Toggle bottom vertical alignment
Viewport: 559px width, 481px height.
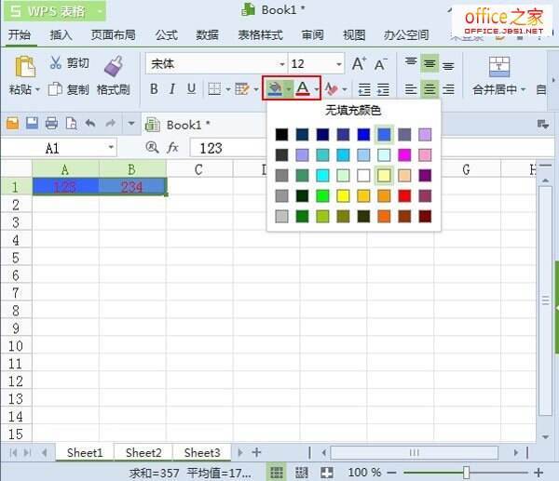coord(448,64)
